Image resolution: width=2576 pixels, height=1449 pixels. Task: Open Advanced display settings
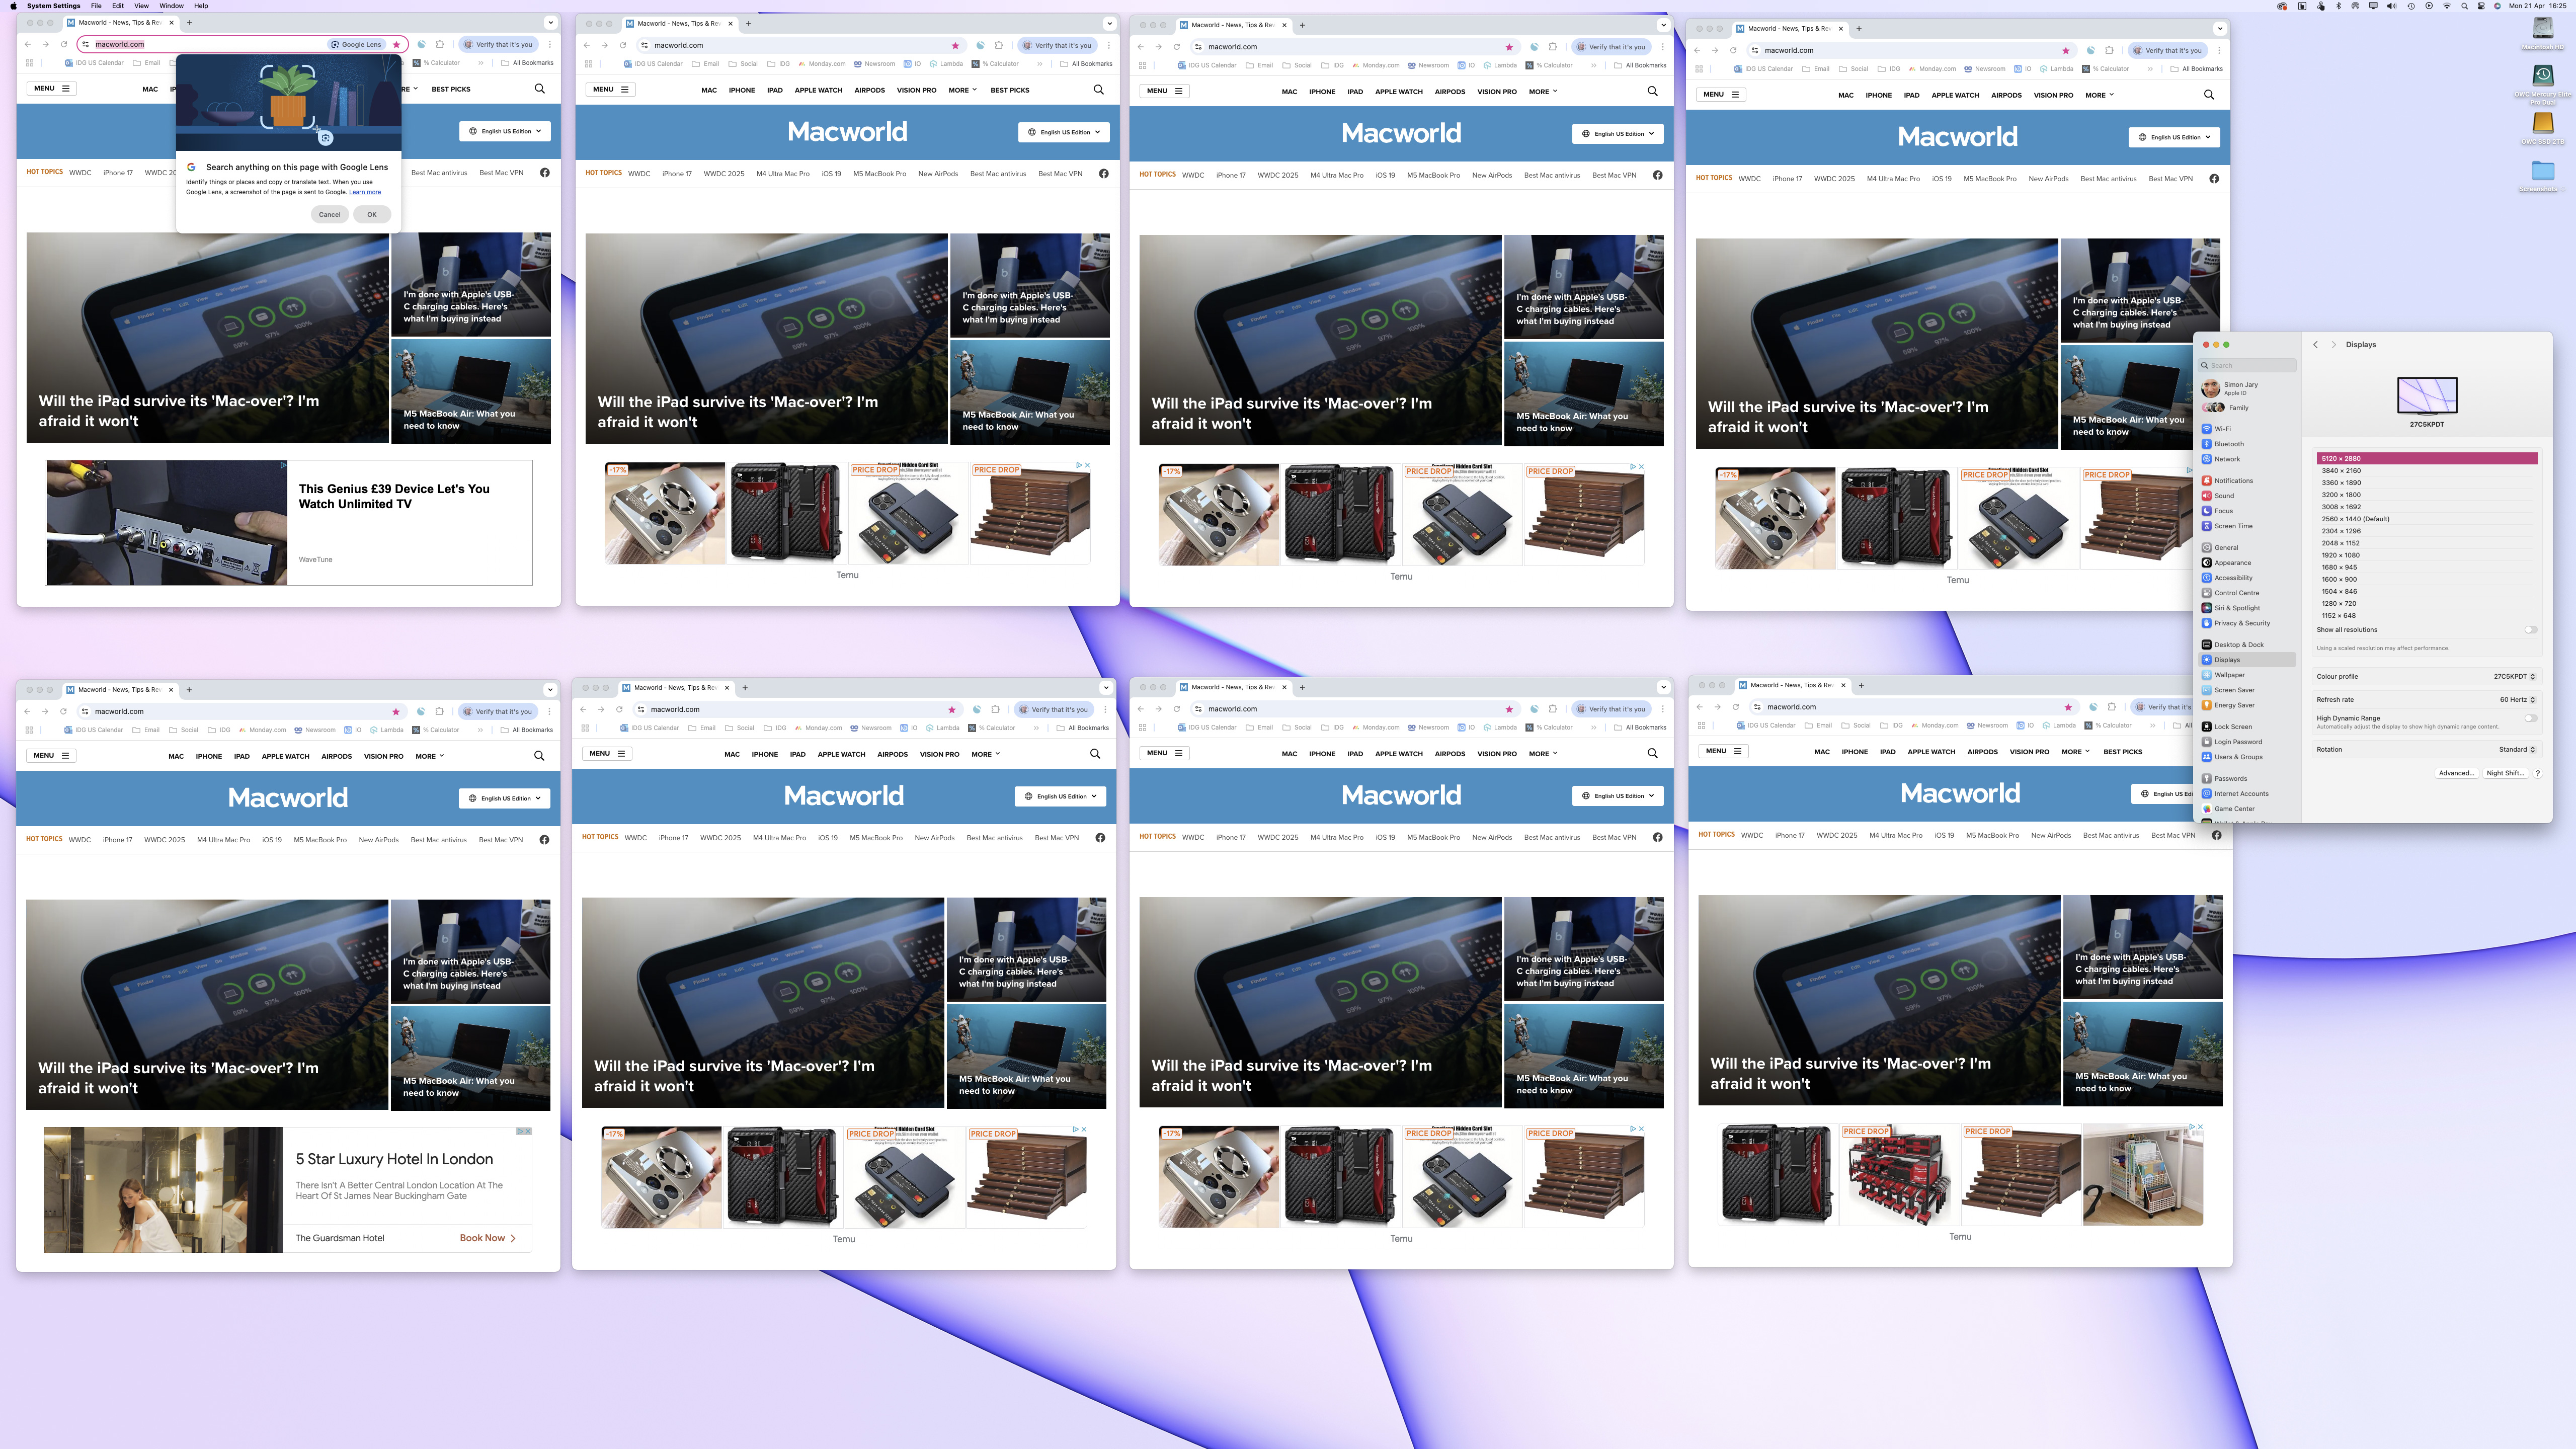click(2456, 772)
